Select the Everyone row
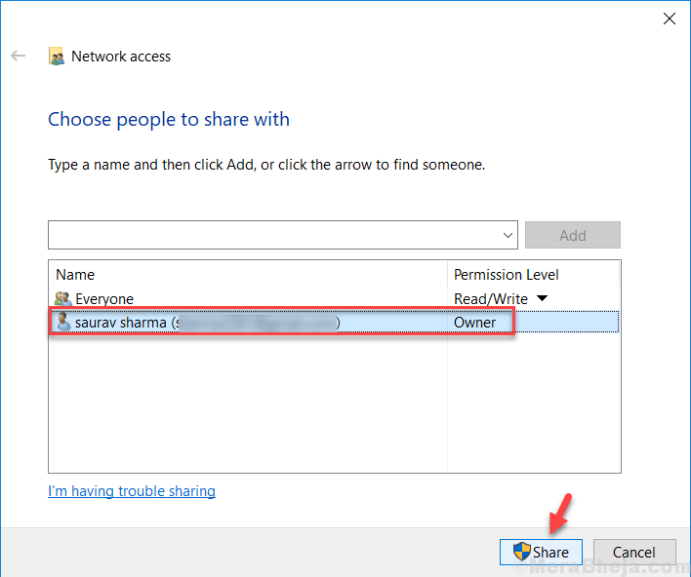 (x=335, y=299)
